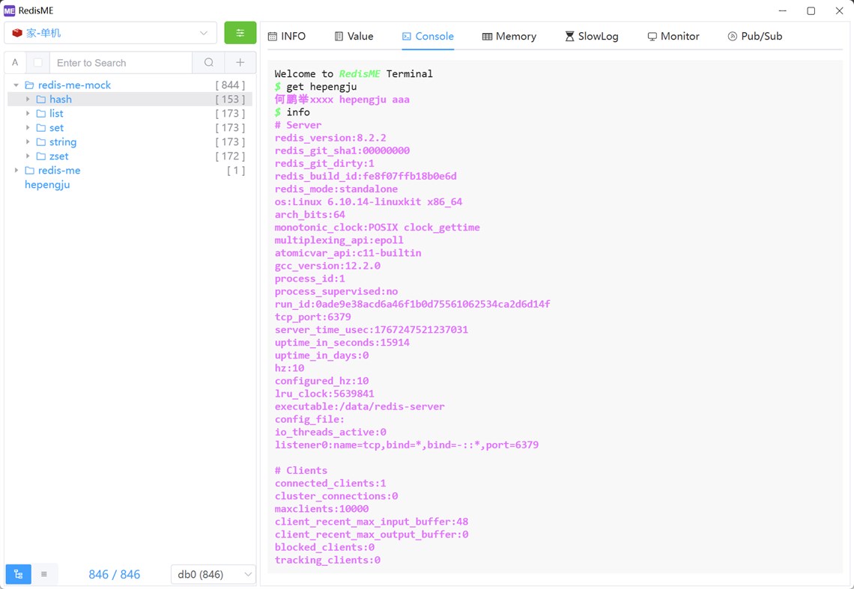Image resolution: width=854 pixels, height=589 pixels.
Task: Expand the redis-me folder arrow
Action: coord(16,171)
